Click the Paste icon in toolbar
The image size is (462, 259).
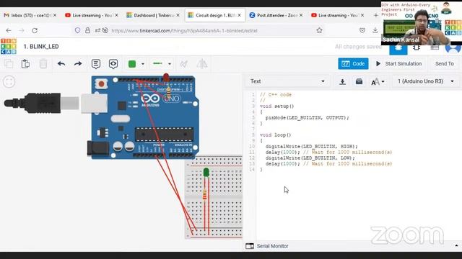[26, 64]
